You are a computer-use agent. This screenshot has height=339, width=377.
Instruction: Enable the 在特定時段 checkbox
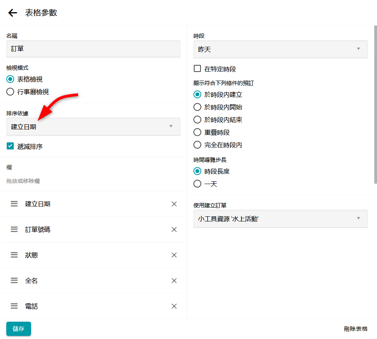[x=197, y=69]
